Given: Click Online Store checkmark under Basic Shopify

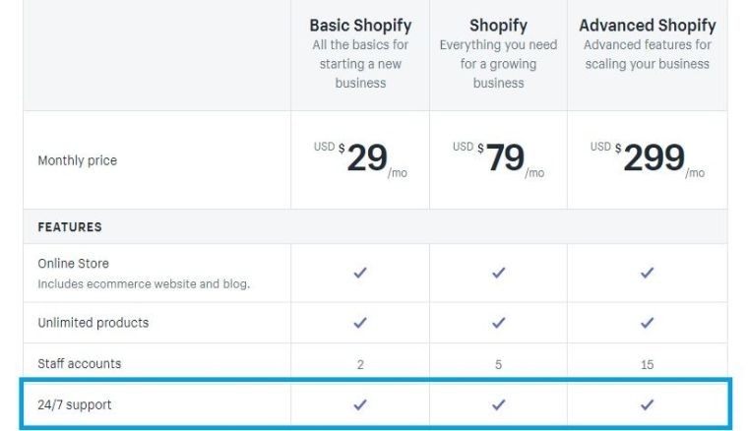Looking at the screenshot, I should 360,273.
